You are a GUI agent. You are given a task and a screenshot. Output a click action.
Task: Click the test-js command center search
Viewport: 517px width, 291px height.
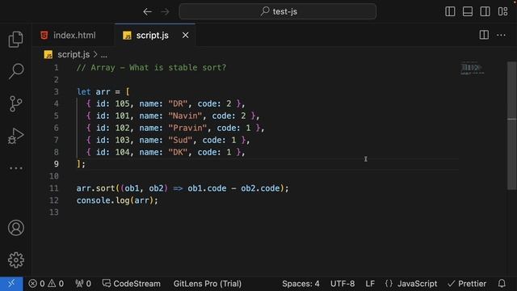(x=278, y=11)
